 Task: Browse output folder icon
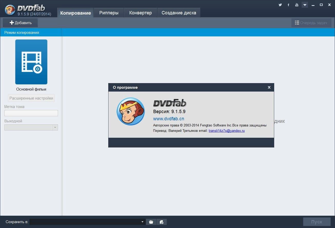tap(151, 222)
